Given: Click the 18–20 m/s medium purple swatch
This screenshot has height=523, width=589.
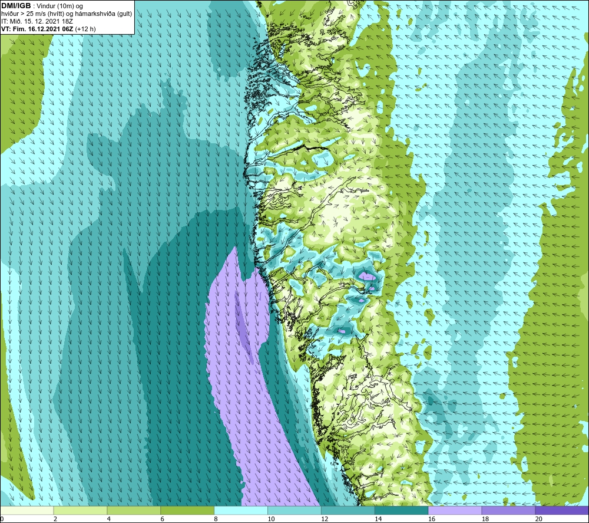Looking at the screenshot, I should pos(509,510).
